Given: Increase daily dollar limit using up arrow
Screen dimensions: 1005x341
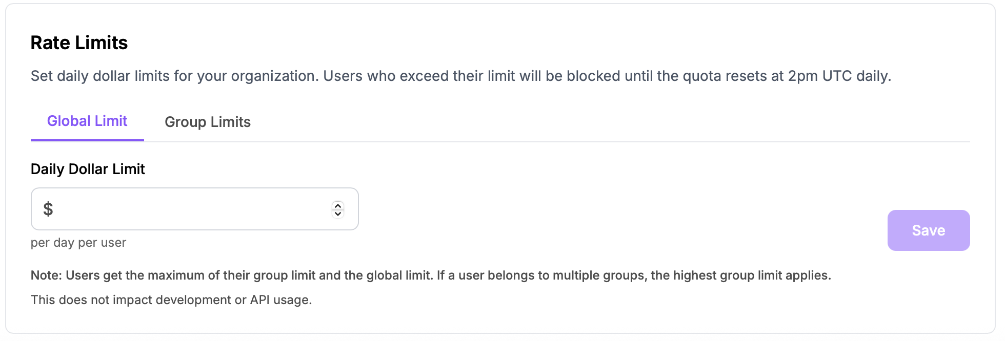Looking at the screenshot, I should [338, 205].
